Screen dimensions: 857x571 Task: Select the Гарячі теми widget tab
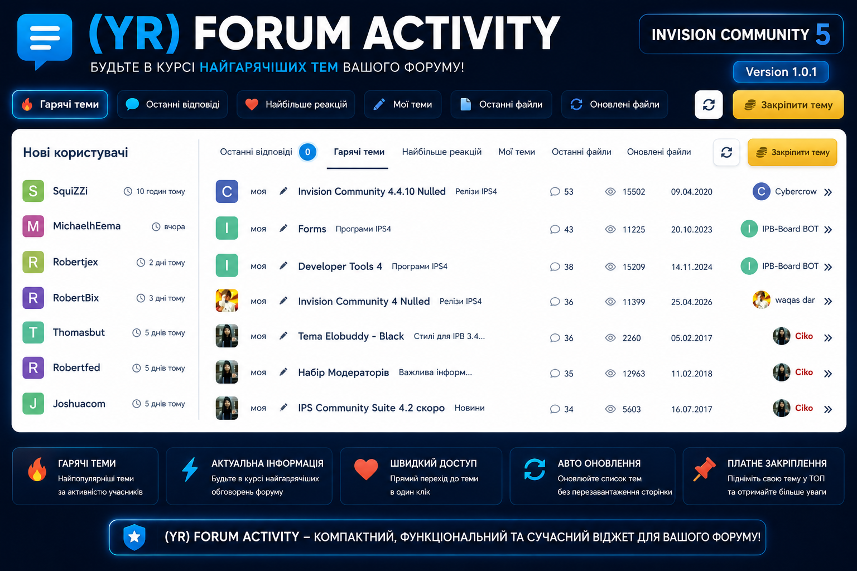359,152
